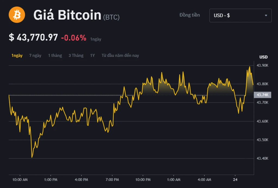Image resolution: width=278 pixels, height=188 pixels.
Task: Select the current price marker 43.74K
Action: (x=262, y=95)
